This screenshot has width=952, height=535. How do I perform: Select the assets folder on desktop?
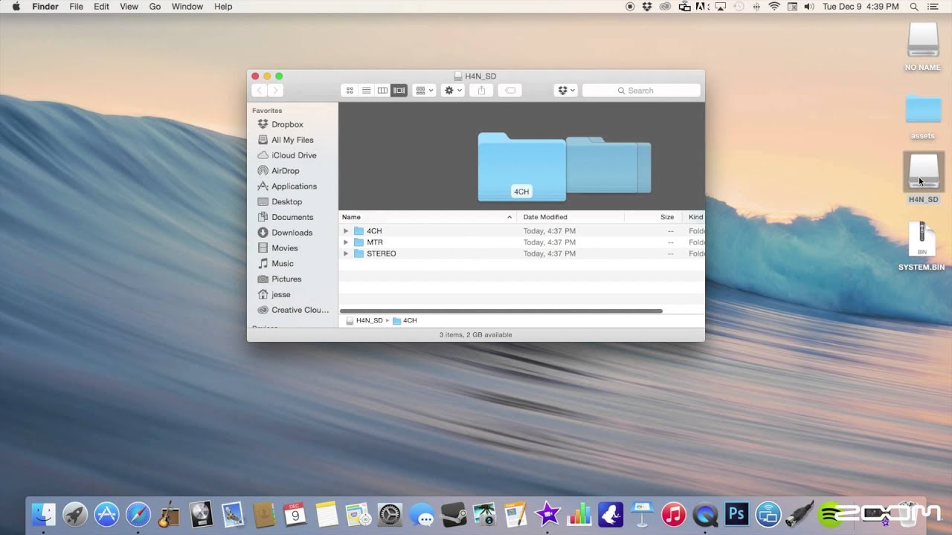coord(923,116)
